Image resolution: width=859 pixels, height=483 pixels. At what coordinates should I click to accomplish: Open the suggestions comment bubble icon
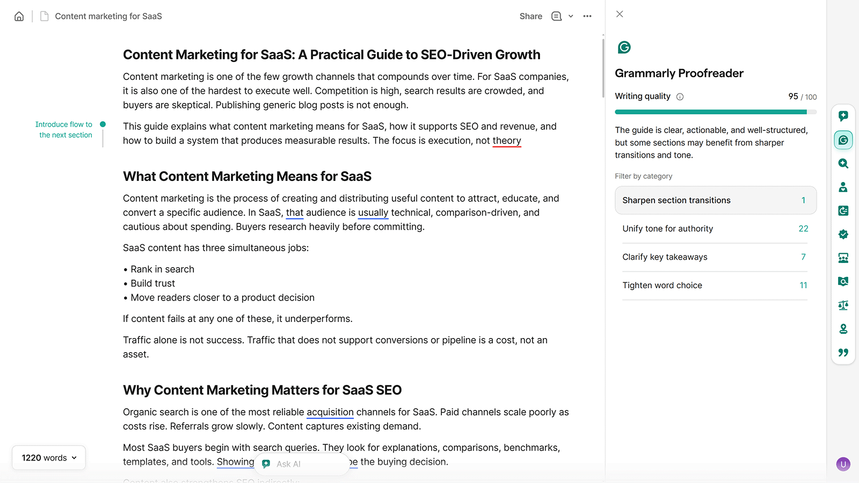(843, 116)
